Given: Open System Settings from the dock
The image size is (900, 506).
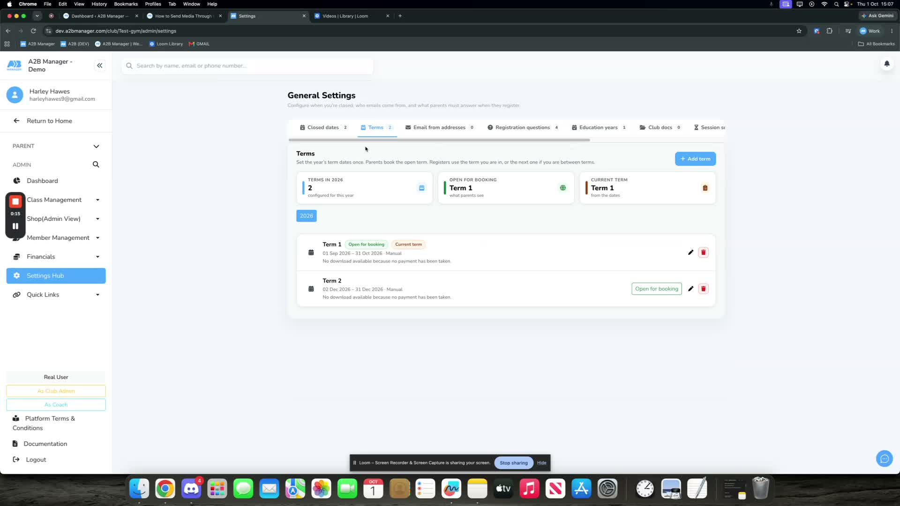Looking at the screenshot, I should pos(607,489).
